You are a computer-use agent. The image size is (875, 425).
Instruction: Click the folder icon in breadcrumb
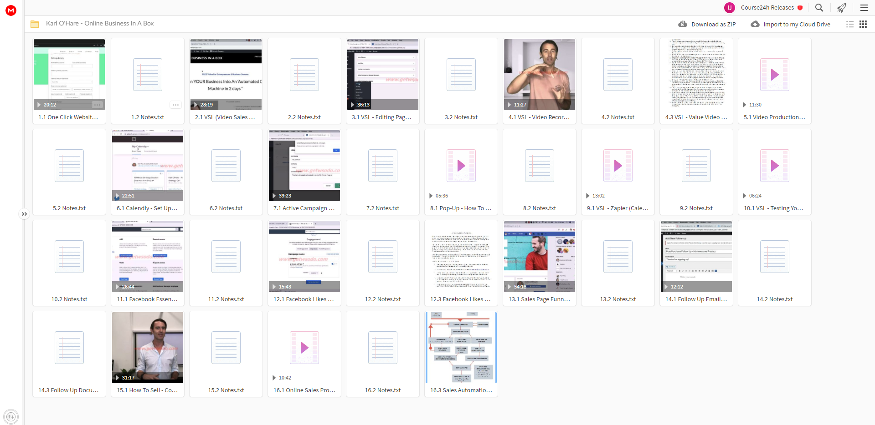35,24
